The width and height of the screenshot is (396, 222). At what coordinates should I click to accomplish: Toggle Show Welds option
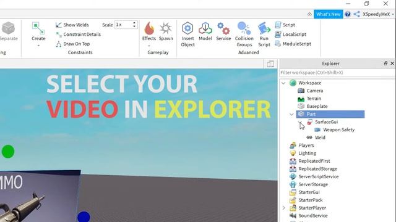pyautogui.click(x=72, y=25)
